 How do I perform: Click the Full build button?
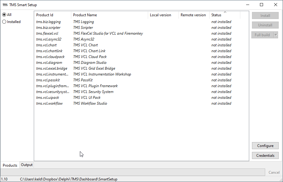[x=262, y=35]
